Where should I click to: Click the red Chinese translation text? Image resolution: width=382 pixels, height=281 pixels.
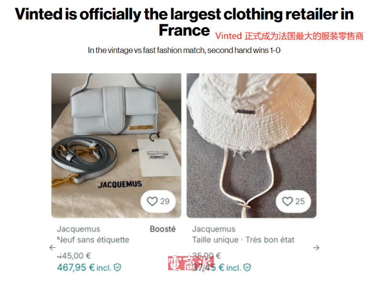click(x=289, y=36)
